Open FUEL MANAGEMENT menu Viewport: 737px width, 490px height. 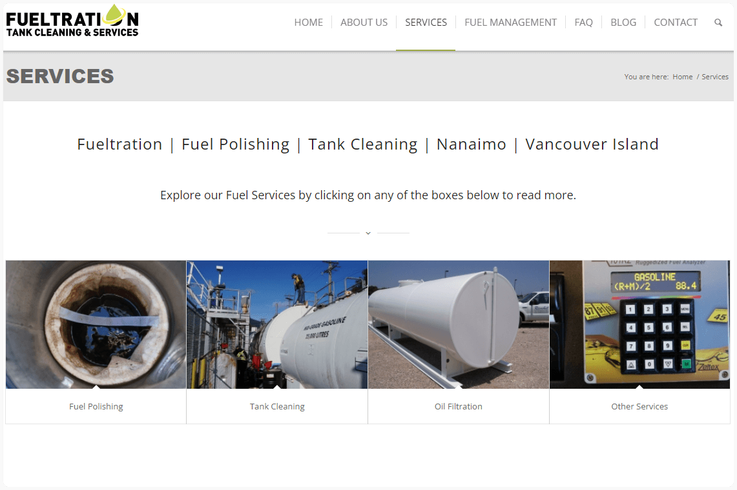pyautogui.click(x=510, y=22)
